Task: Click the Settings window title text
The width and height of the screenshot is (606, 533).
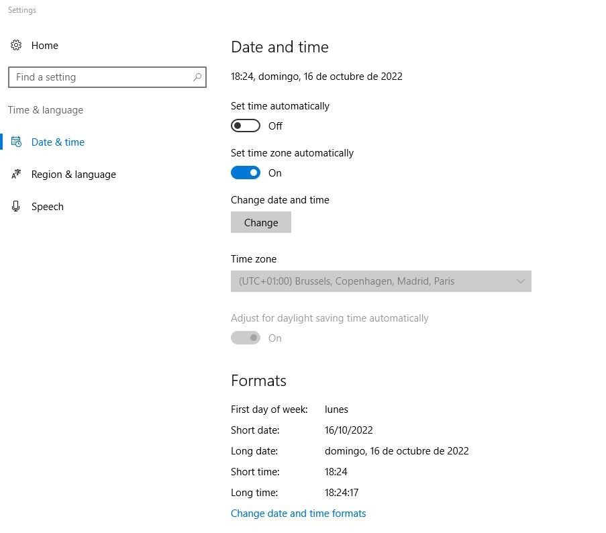Action: pyautogui.click(x=22, y=10)
